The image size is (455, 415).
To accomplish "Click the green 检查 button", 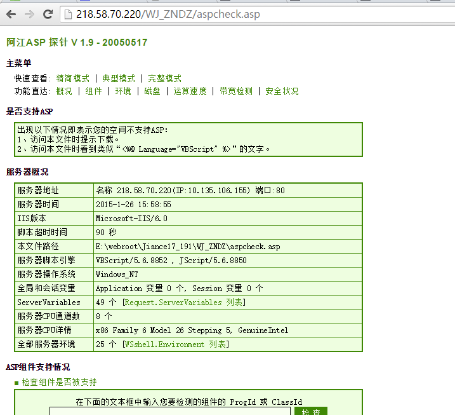I will click(311, 411).
